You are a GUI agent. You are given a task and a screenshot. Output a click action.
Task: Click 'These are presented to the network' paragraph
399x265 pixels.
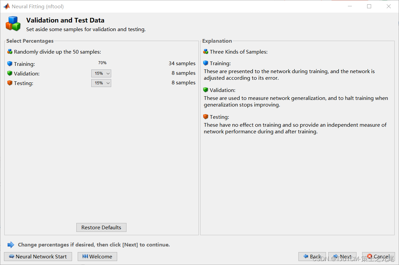(289, 75)
